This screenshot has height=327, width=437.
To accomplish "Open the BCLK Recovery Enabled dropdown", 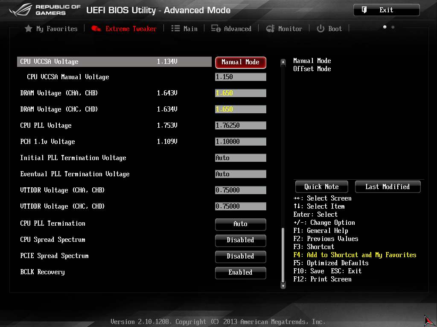I will 241,272.
